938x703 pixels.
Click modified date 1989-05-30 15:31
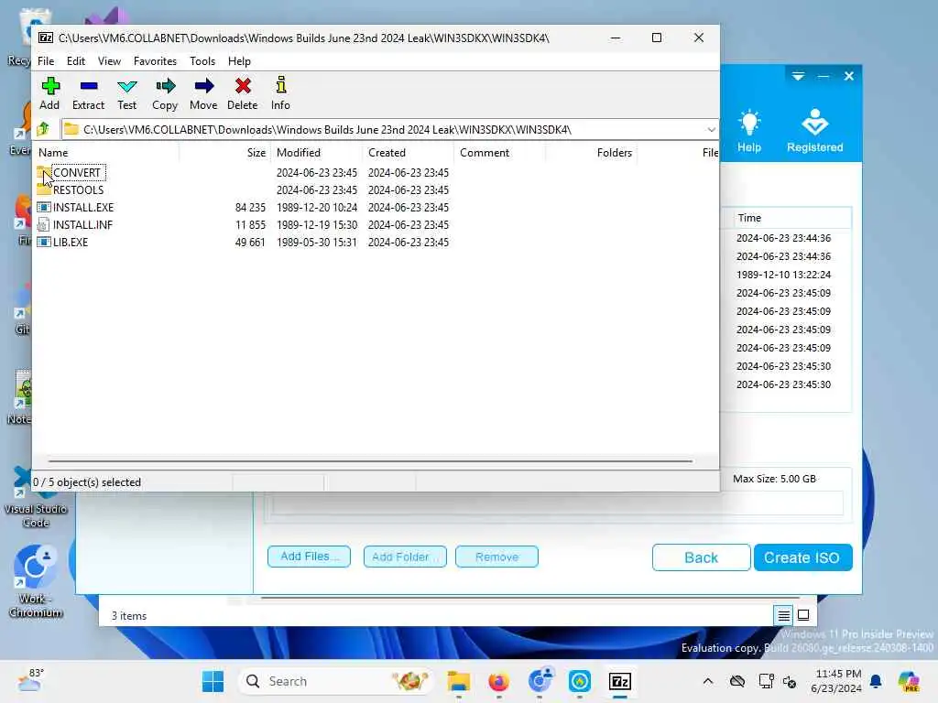[x=316, y=242]
